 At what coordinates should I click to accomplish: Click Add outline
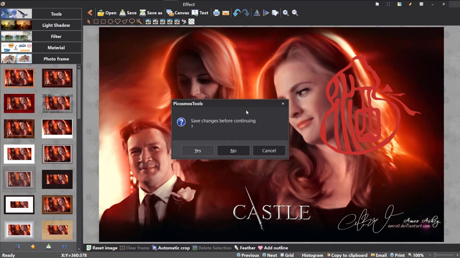[x=273, y=248]
